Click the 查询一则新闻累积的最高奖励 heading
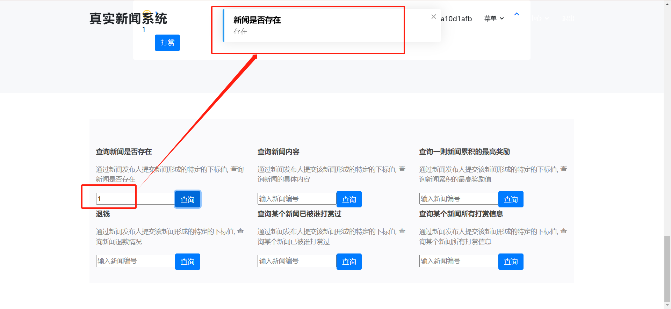The height and width of the screenshot is (309, 671). pos(464,152)
